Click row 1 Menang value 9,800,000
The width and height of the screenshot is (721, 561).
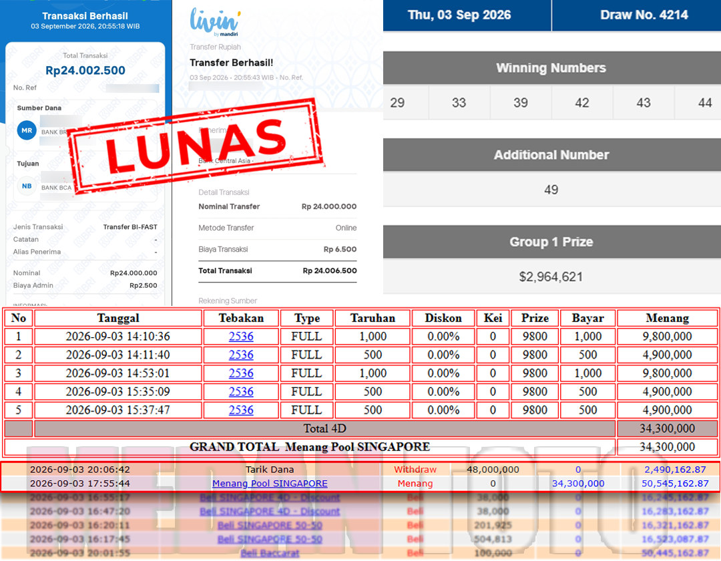pyautogui.click(x=667, y=336)
